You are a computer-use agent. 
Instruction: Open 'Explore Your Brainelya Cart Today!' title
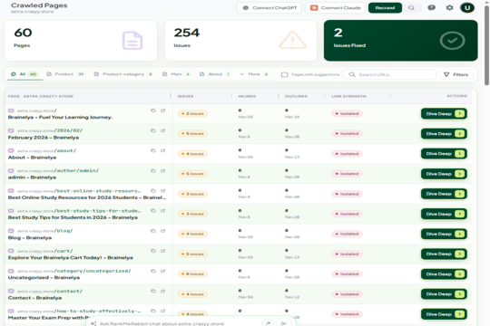pyautogui.click(x=70, y=258)
